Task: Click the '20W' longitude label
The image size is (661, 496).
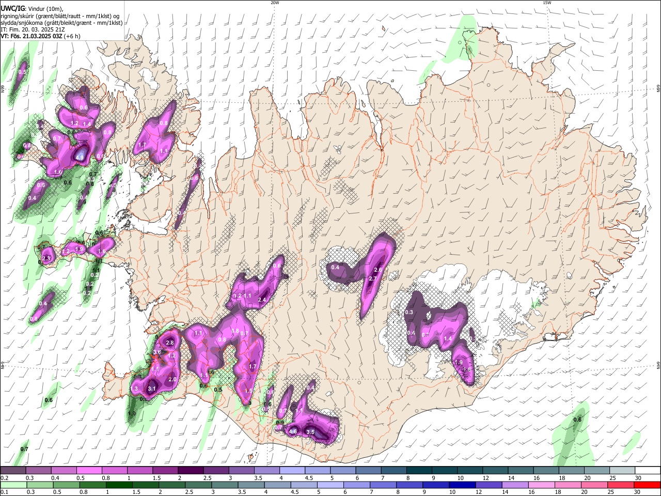Action: coord(275,3)
